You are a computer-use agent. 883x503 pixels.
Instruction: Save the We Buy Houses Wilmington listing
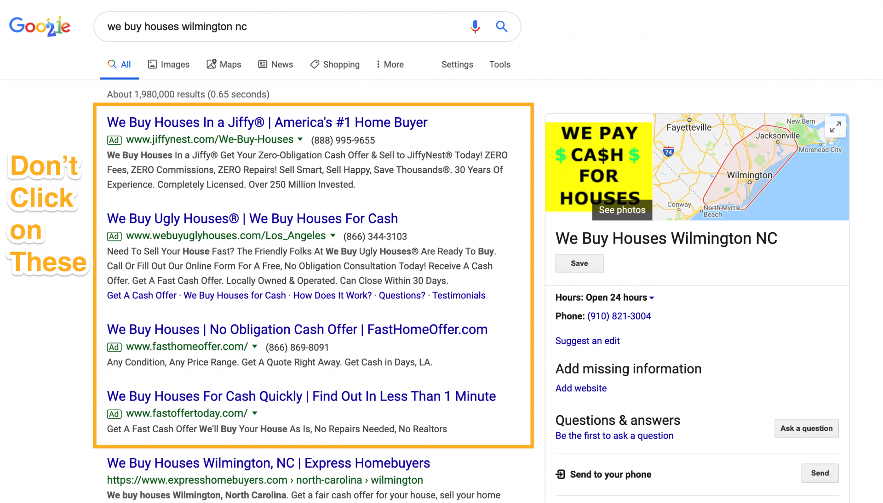point(579,263)
